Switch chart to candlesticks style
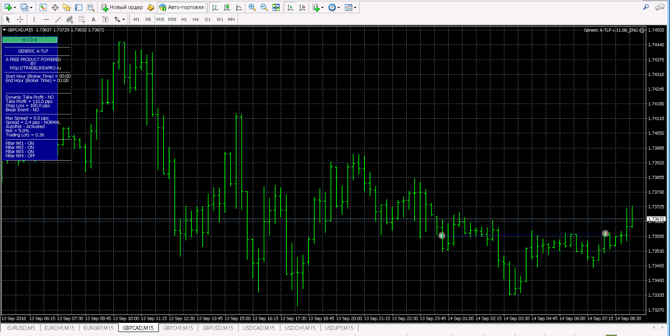 pyautogui.click(x=227, y=7)
